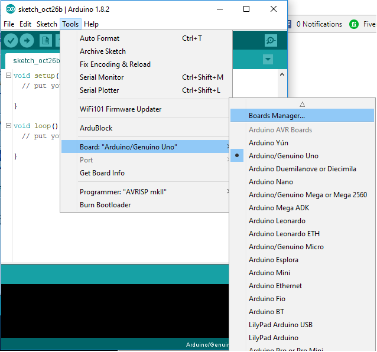The width and height of the screenshot is (377, 352).
Task: Click the Verify checkmark toolbar button
Action: [11, 41]
